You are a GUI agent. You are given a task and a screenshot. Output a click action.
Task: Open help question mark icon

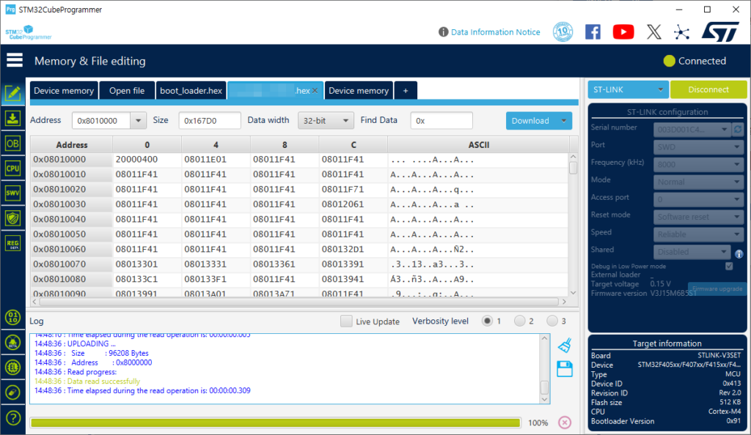point(12,418)
